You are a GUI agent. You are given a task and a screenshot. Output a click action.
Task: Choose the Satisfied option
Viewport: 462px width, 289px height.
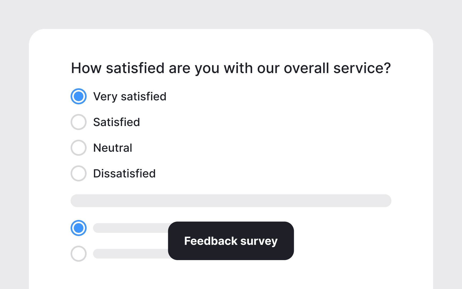point(78,122)
